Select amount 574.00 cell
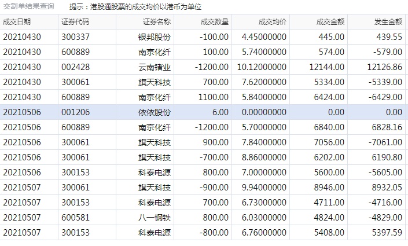Image resolution: width=408 pixels, height=246 pixels. [x=332, y=52]
